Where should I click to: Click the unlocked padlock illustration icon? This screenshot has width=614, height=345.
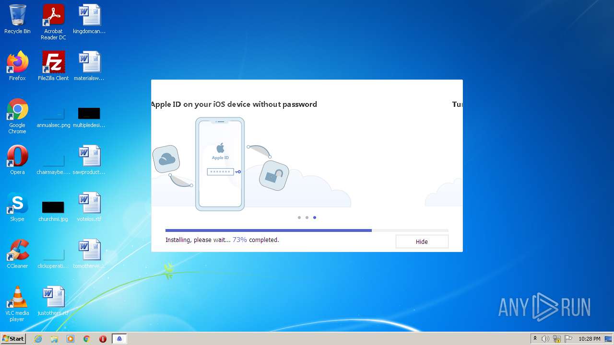[x=274, y=175]
